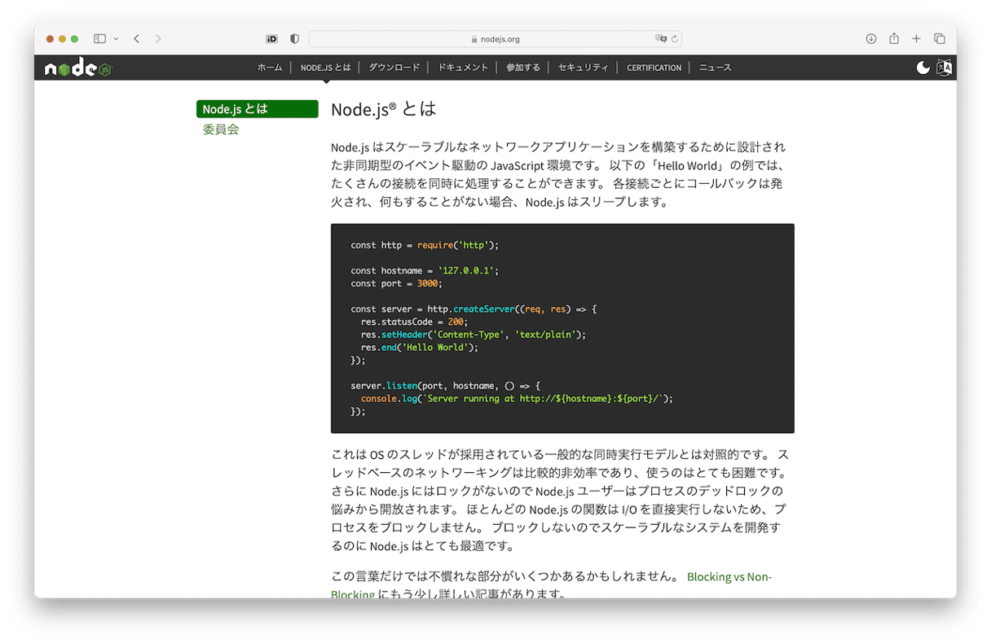991x643 pixels.
Task: Open the ダウンロード page
Action: pyautogui.click(x=394, y=68)
